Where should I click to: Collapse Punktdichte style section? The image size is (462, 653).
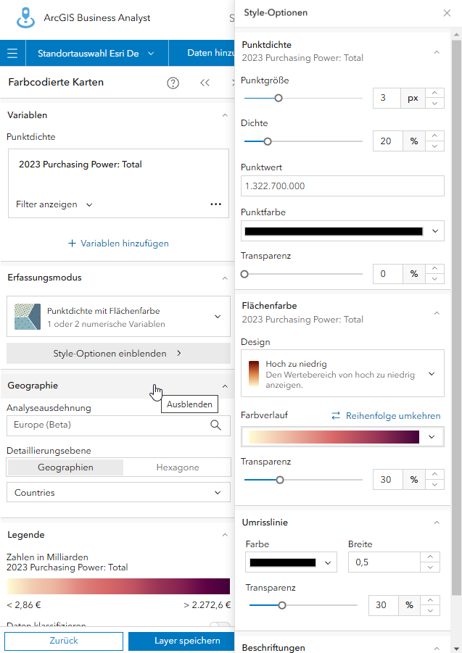437,52
